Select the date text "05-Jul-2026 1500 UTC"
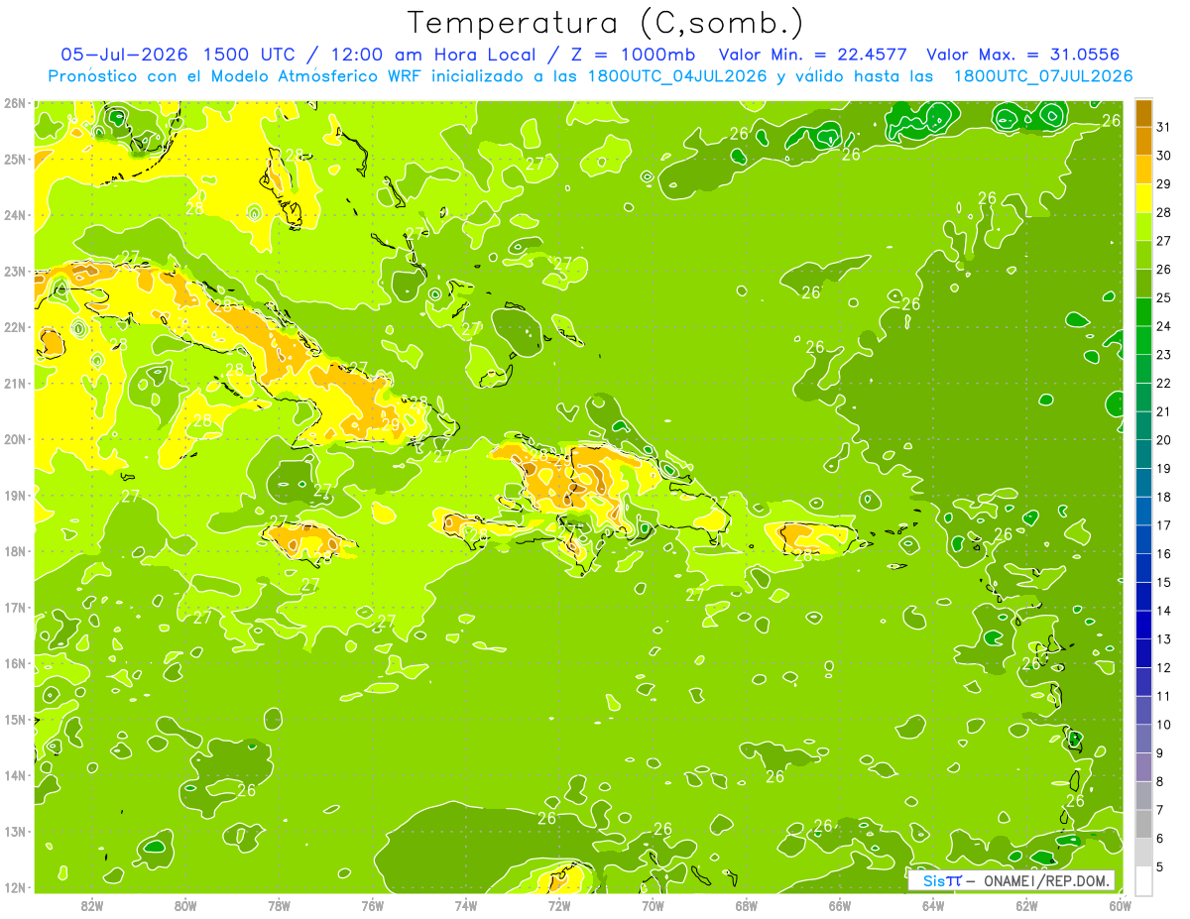Image resolution: width=1190 pixels, height=919 pixels. tap(178, 55)
